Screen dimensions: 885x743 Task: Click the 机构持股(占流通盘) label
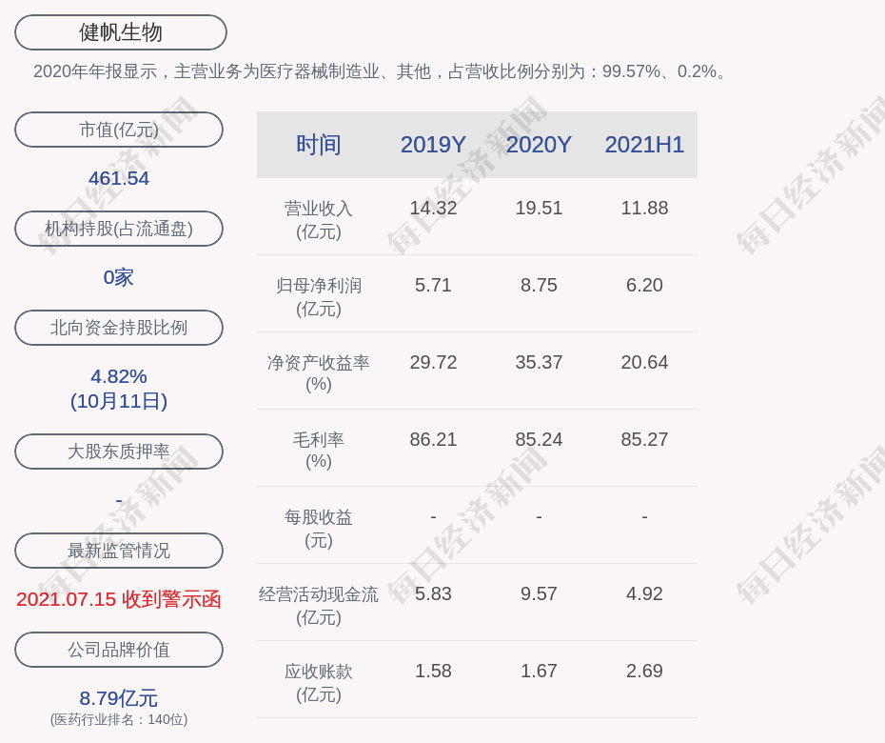(x=119, y=229)
